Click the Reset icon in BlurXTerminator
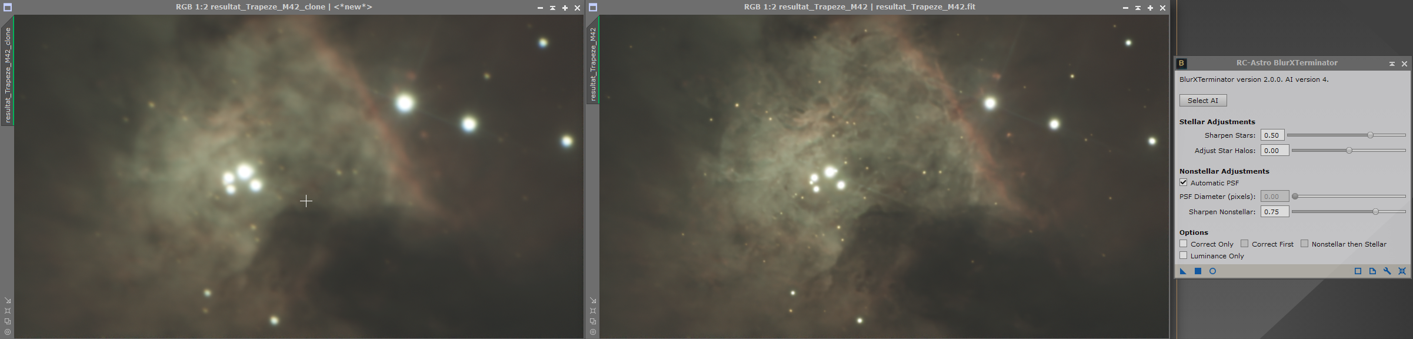The height and width of the screenshot is (339, 1413). [x=1402, y=271]
